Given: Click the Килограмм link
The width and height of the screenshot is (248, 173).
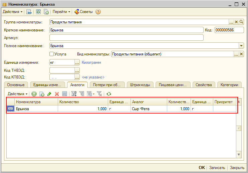Looking at the screenshot, I should (x=91, y=62).
